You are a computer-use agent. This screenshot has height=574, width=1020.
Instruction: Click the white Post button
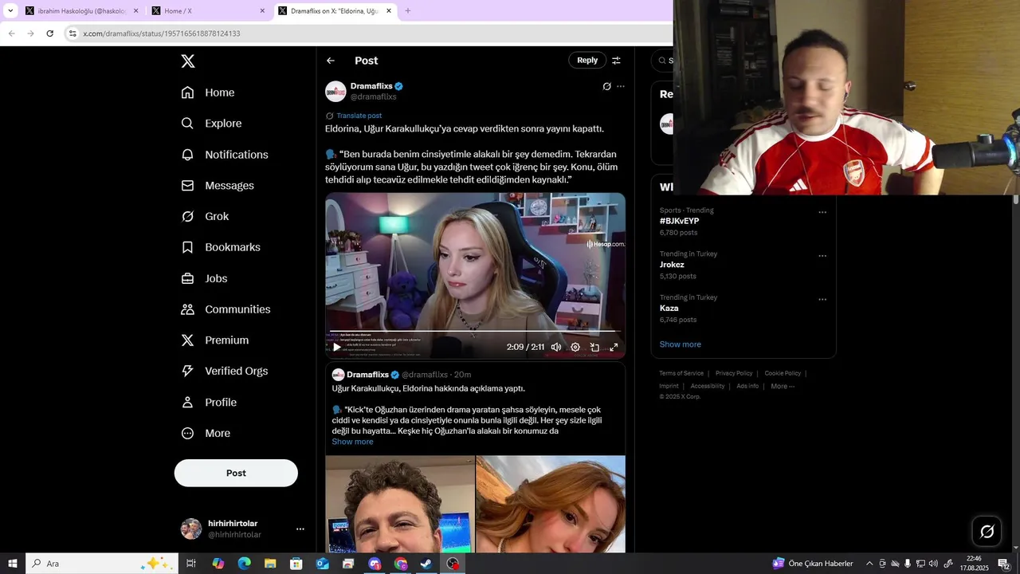coord(236,473)
